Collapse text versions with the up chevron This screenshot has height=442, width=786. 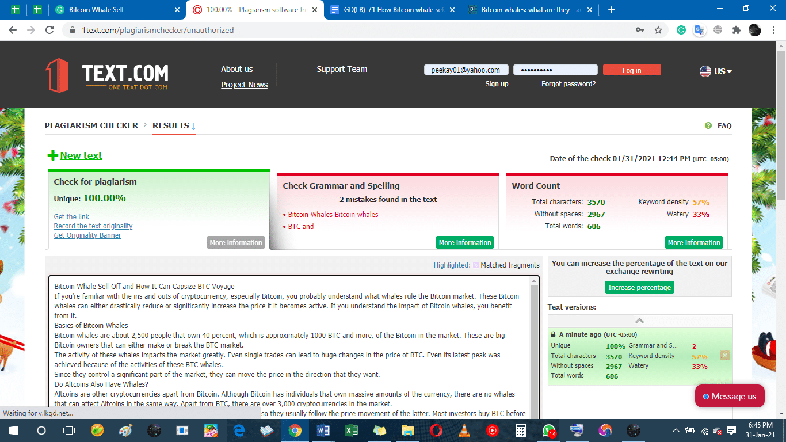pyautogui.click(x=639, y=321)
